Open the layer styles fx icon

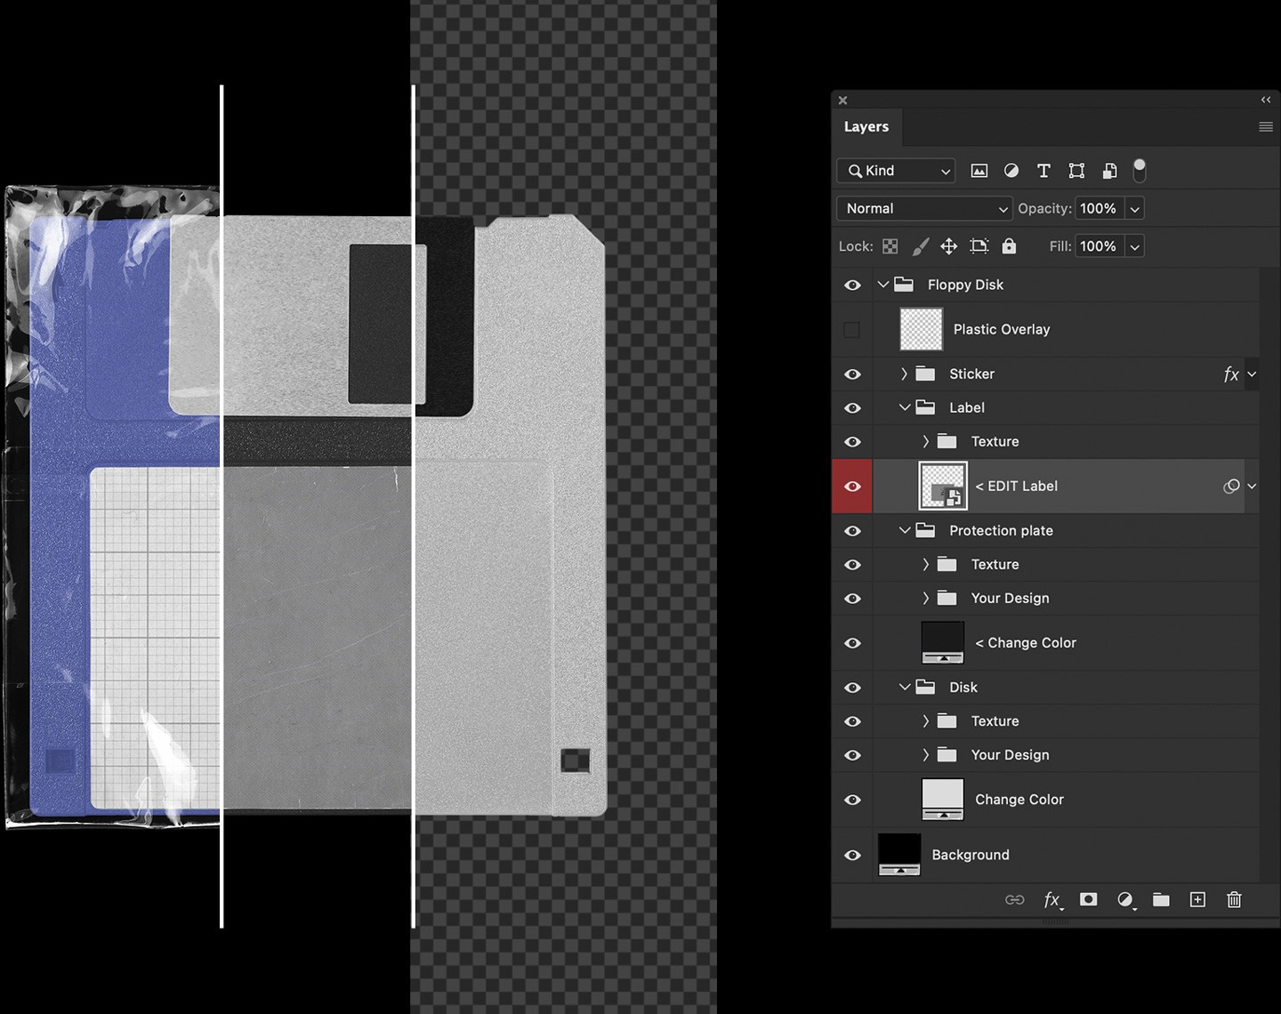(x=1053, y=899)
